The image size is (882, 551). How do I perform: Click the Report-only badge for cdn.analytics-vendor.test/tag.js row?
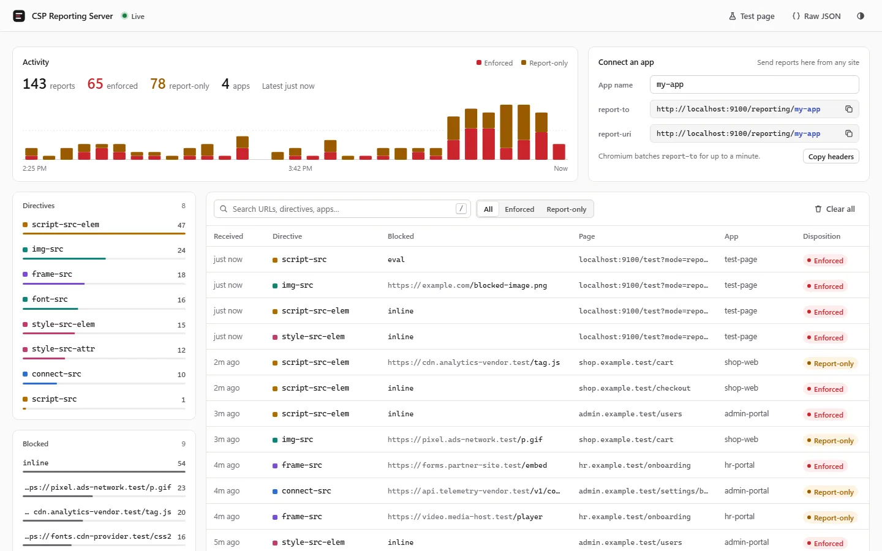pyautogui.click(x=829, y=363)
